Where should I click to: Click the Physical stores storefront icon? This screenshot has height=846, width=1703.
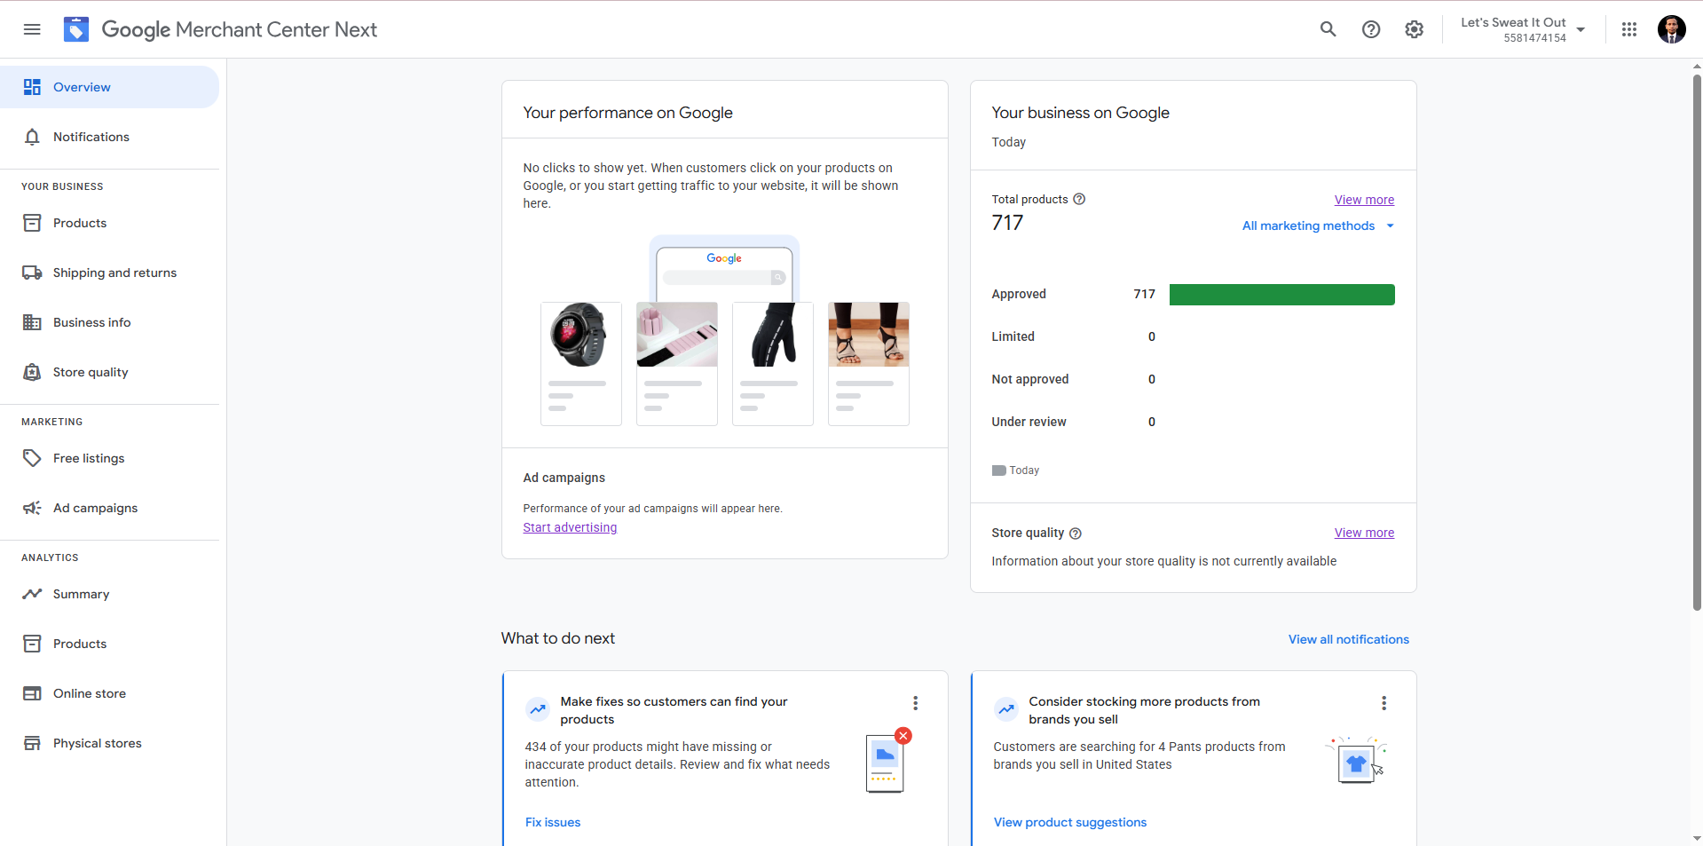pyautogui.click(x=32, y=743)
